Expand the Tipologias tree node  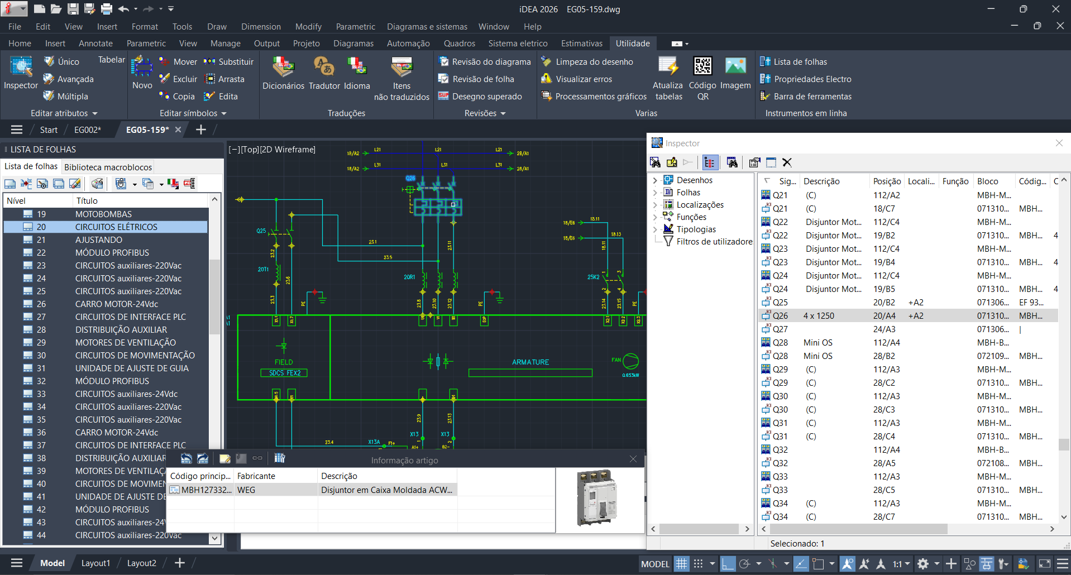click(654, 229)
